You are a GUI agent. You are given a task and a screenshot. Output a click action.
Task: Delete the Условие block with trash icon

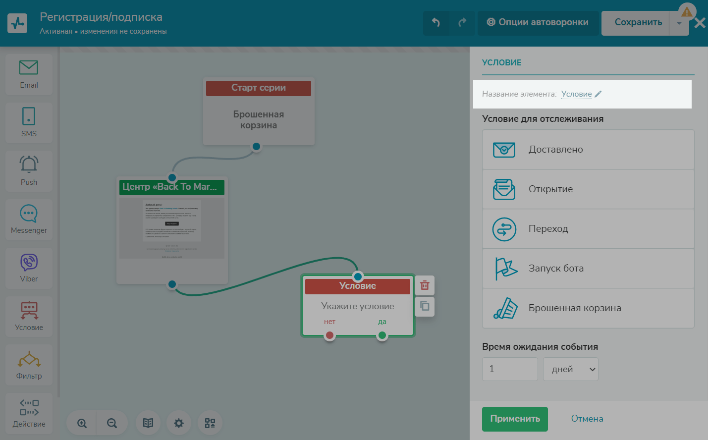pos(425,285)
